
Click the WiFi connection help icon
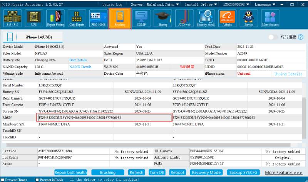click(x=301, y=37)
